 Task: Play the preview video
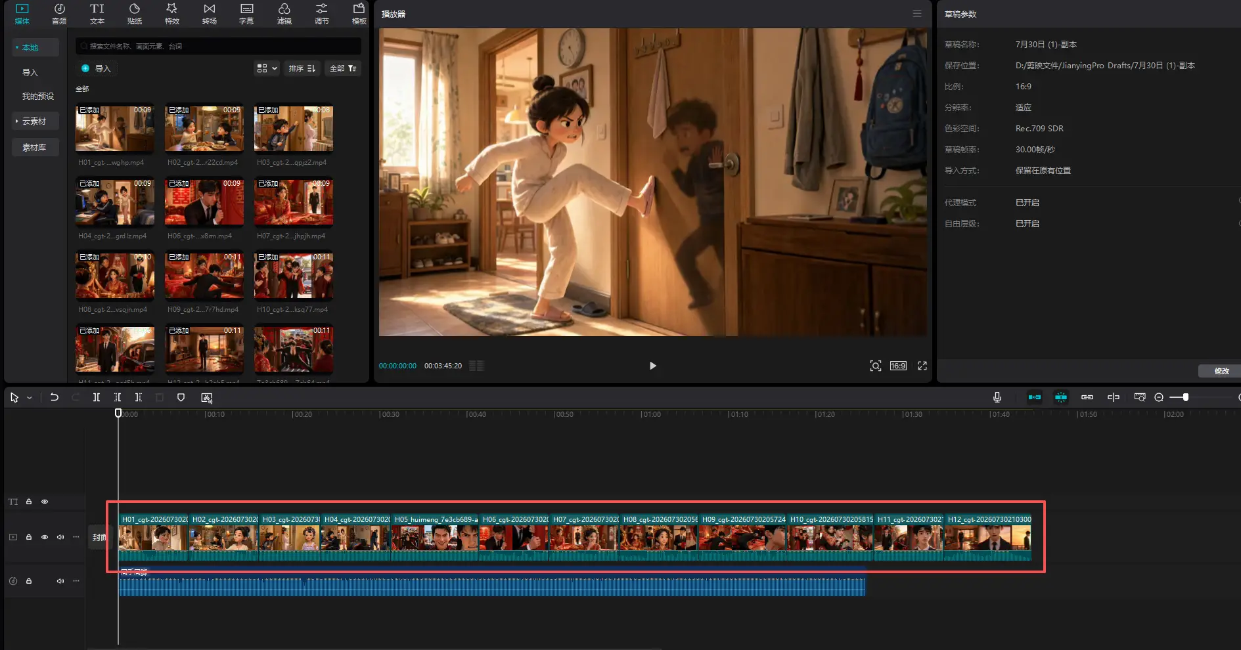pyautogui.click(x=652, y=366)
